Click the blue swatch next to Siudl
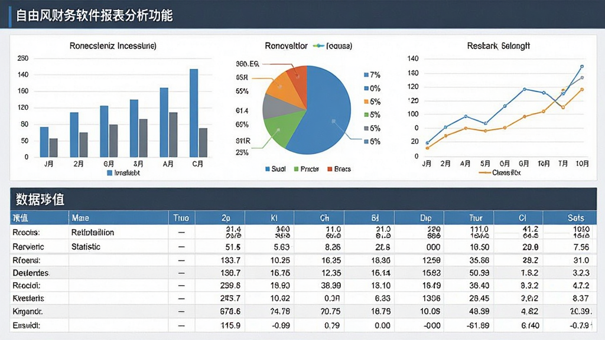Screen dimensions: 605x340 pos(268,169)
